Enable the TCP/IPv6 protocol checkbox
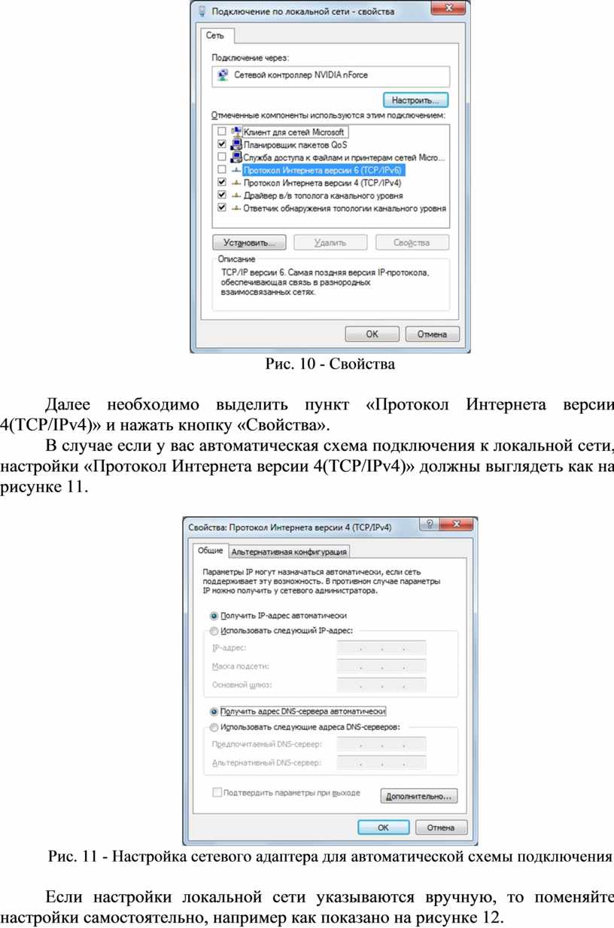Image resolution: width=614 pixels, height=928 pixels. click(221, 170)
